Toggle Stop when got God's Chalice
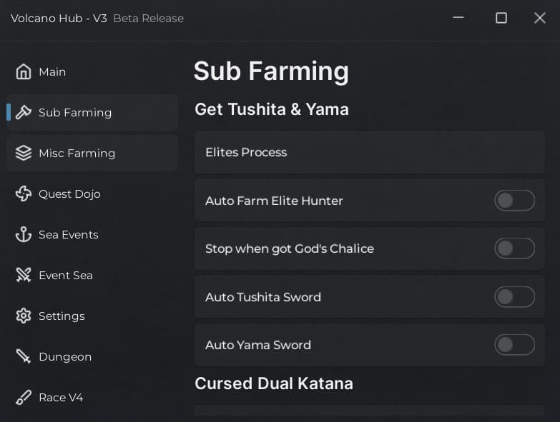Viewport: 560px width, 422px height. [x=514, y=248]
